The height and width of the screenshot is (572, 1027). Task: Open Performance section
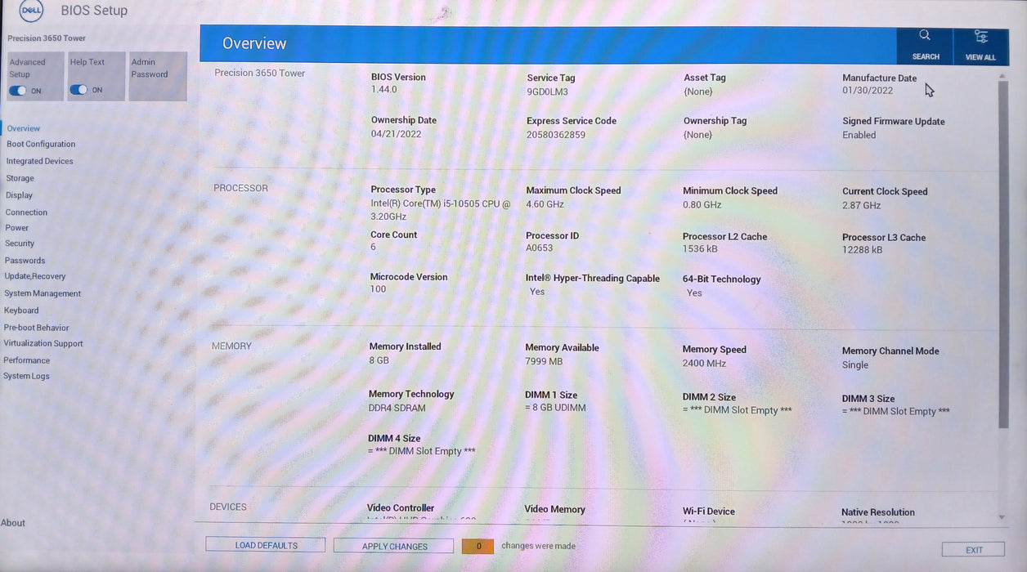(26, 360)
